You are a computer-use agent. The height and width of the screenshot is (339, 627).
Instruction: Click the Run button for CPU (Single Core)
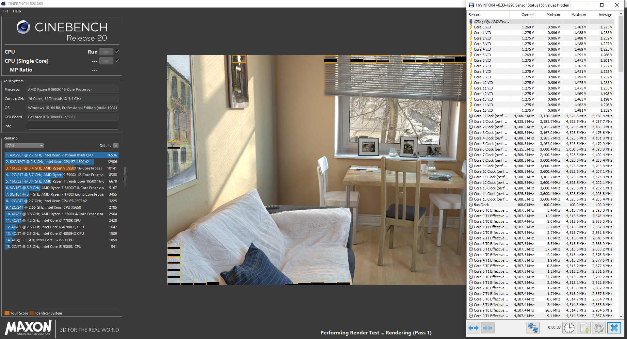pyautogui.click(x=106, y=61)
